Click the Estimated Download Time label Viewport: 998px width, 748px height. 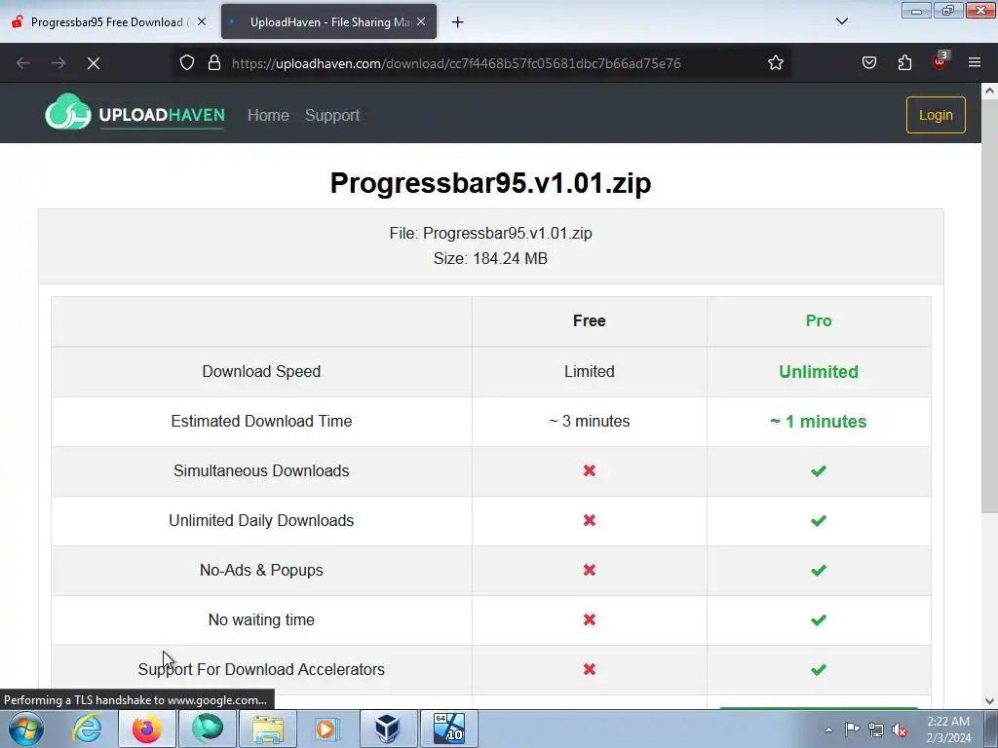[261, 421]
